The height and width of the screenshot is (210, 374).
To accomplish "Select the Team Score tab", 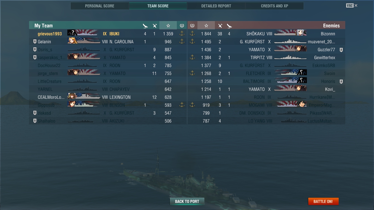I will (158, 6).
